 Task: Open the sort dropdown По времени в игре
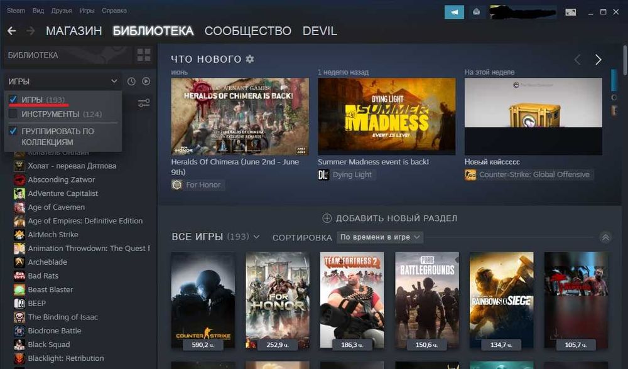point(380,237)
